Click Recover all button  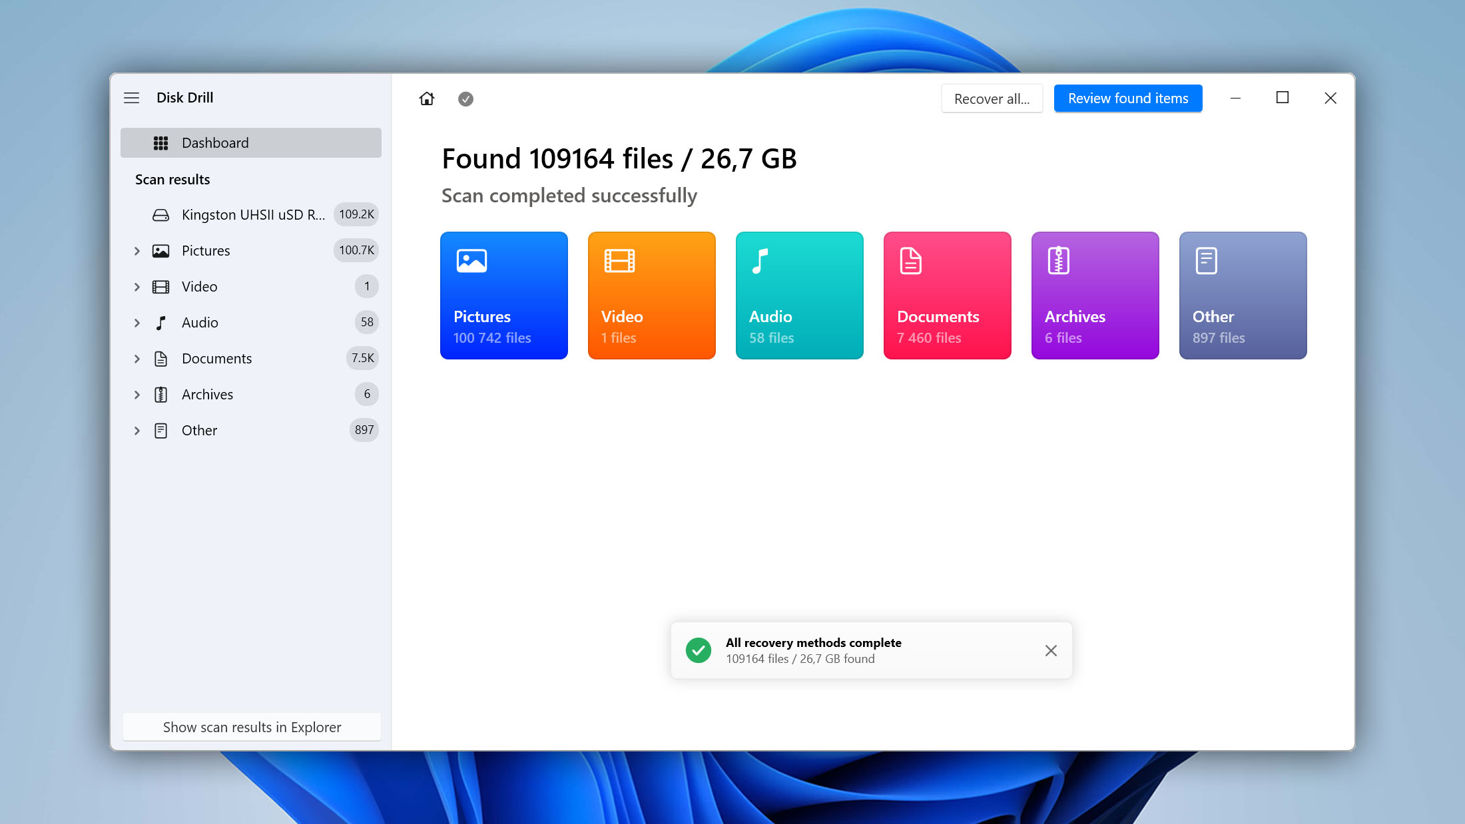coord(992,99)
